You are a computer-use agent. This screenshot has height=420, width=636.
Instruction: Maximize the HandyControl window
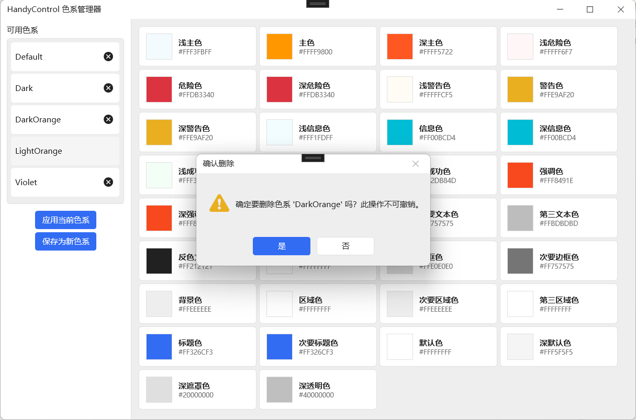click(x=590, y=9)
